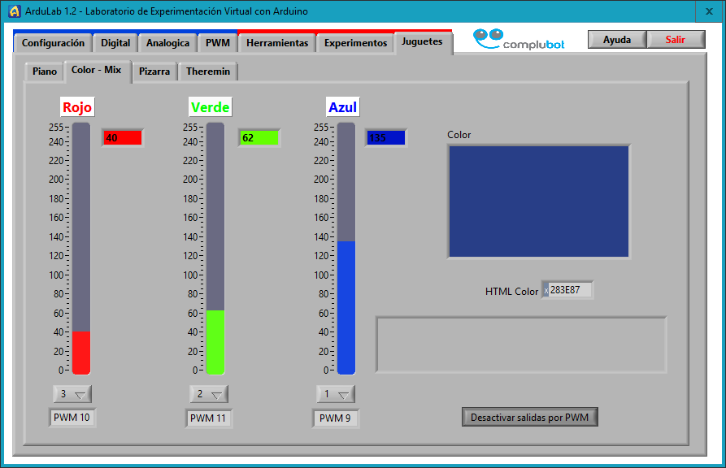Open the Verde pin dropdown showing 2
726x468 pixels.
[209, 394]
